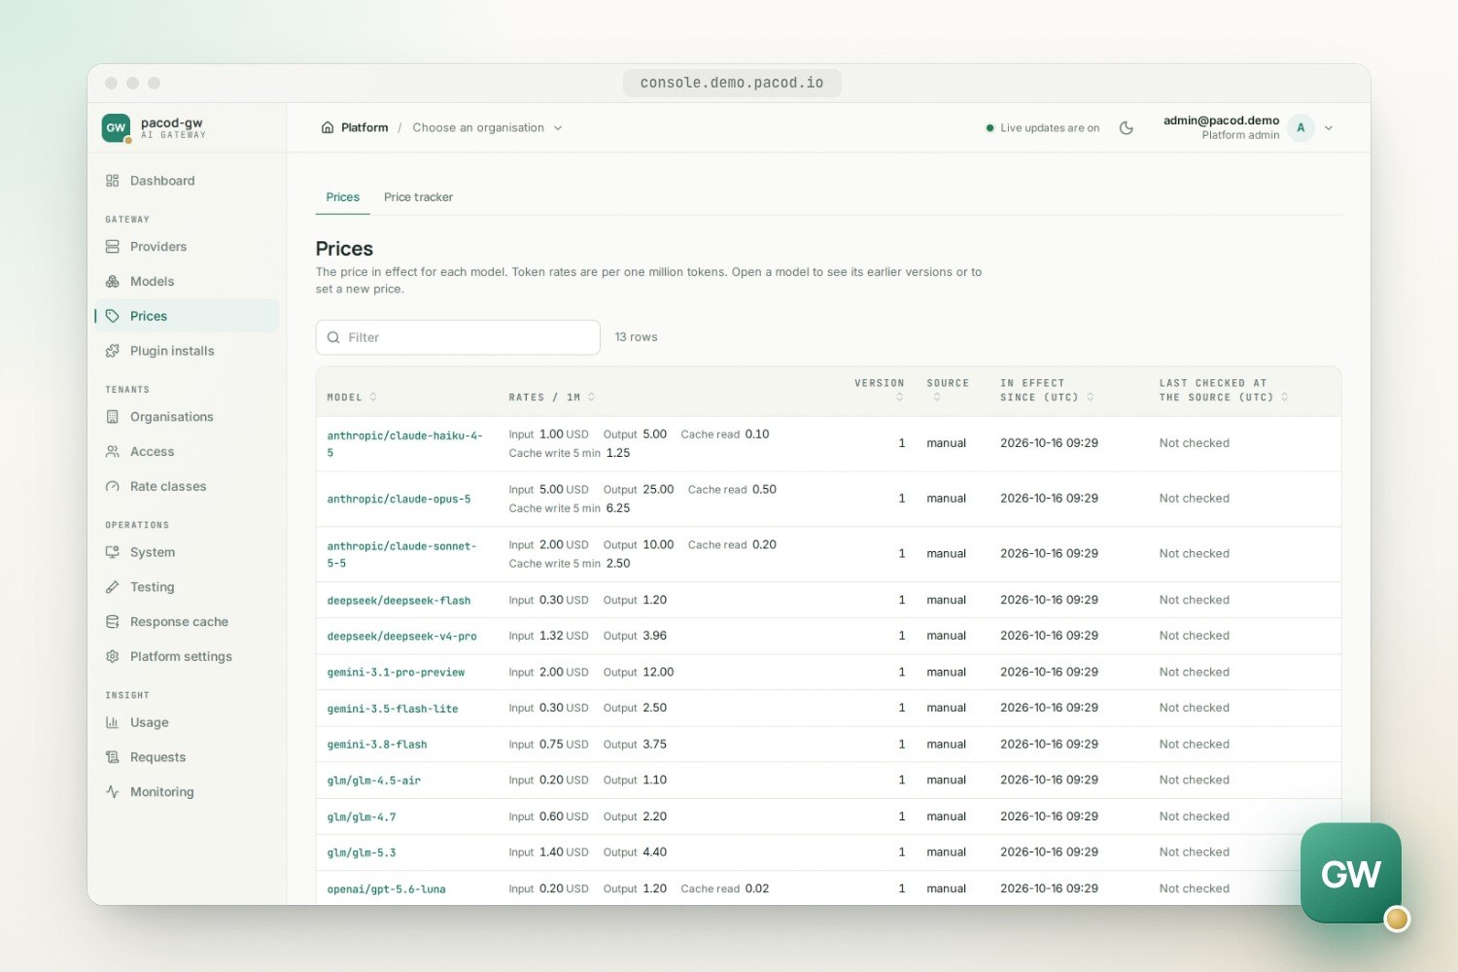Viewport: 1458px width, 972px height.
Task: Click the Usage bar chart icon
Action: pyautogui.click(x=113, y=722)
